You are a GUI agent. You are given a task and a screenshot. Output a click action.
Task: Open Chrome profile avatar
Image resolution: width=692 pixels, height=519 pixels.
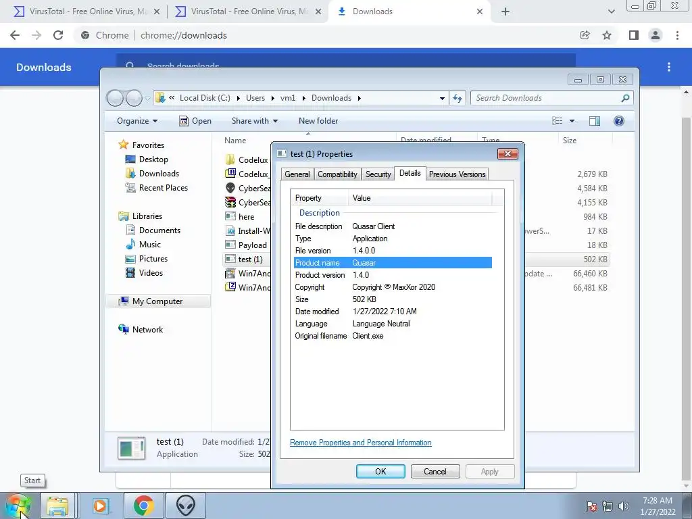point(656,35)
